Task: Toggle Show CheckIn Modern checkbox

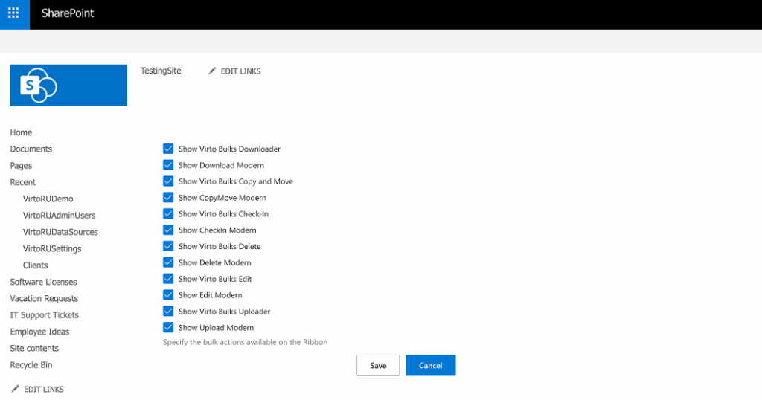Action: click(168, 230)
